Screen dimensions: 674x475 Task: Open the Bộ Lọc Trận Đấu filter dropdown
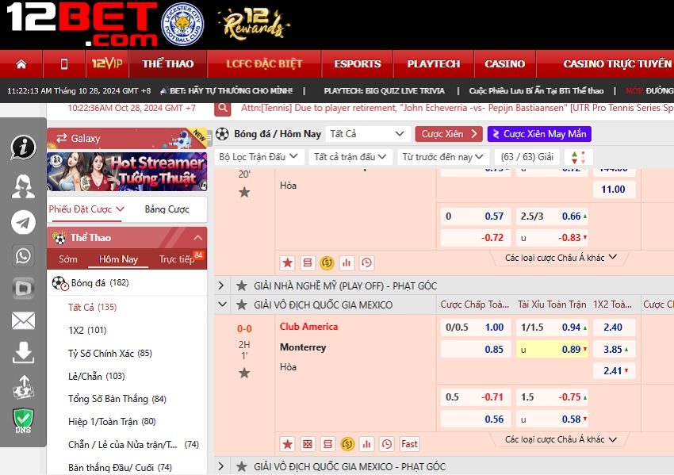[259, 157]
